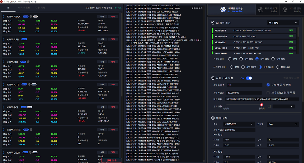Switch to the 주문 기록 tab
The image size is (304, 163).
[40, 8]
